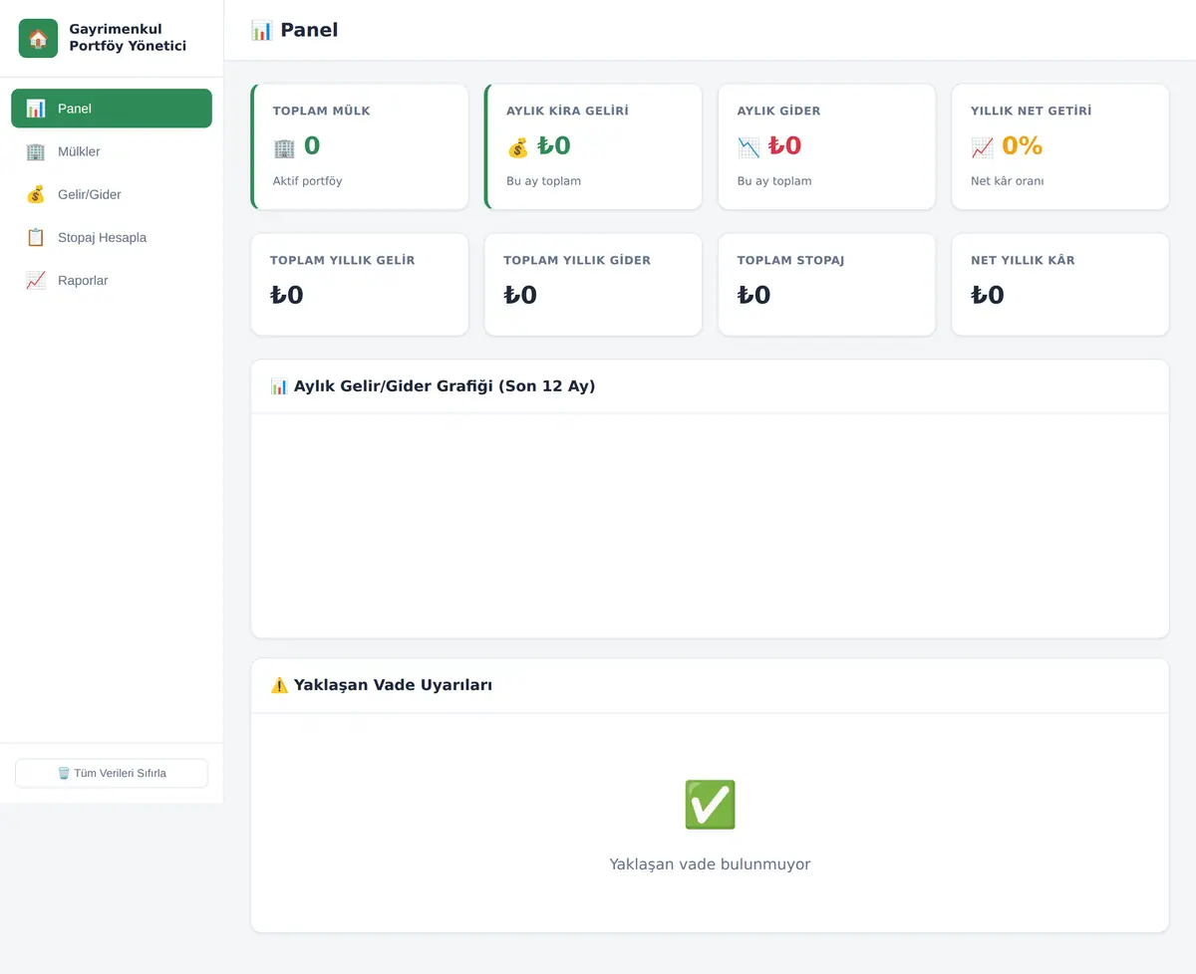Click the Panel bar-chart sidebar icon
The image size is (1196, 974).
pos(36,109)
